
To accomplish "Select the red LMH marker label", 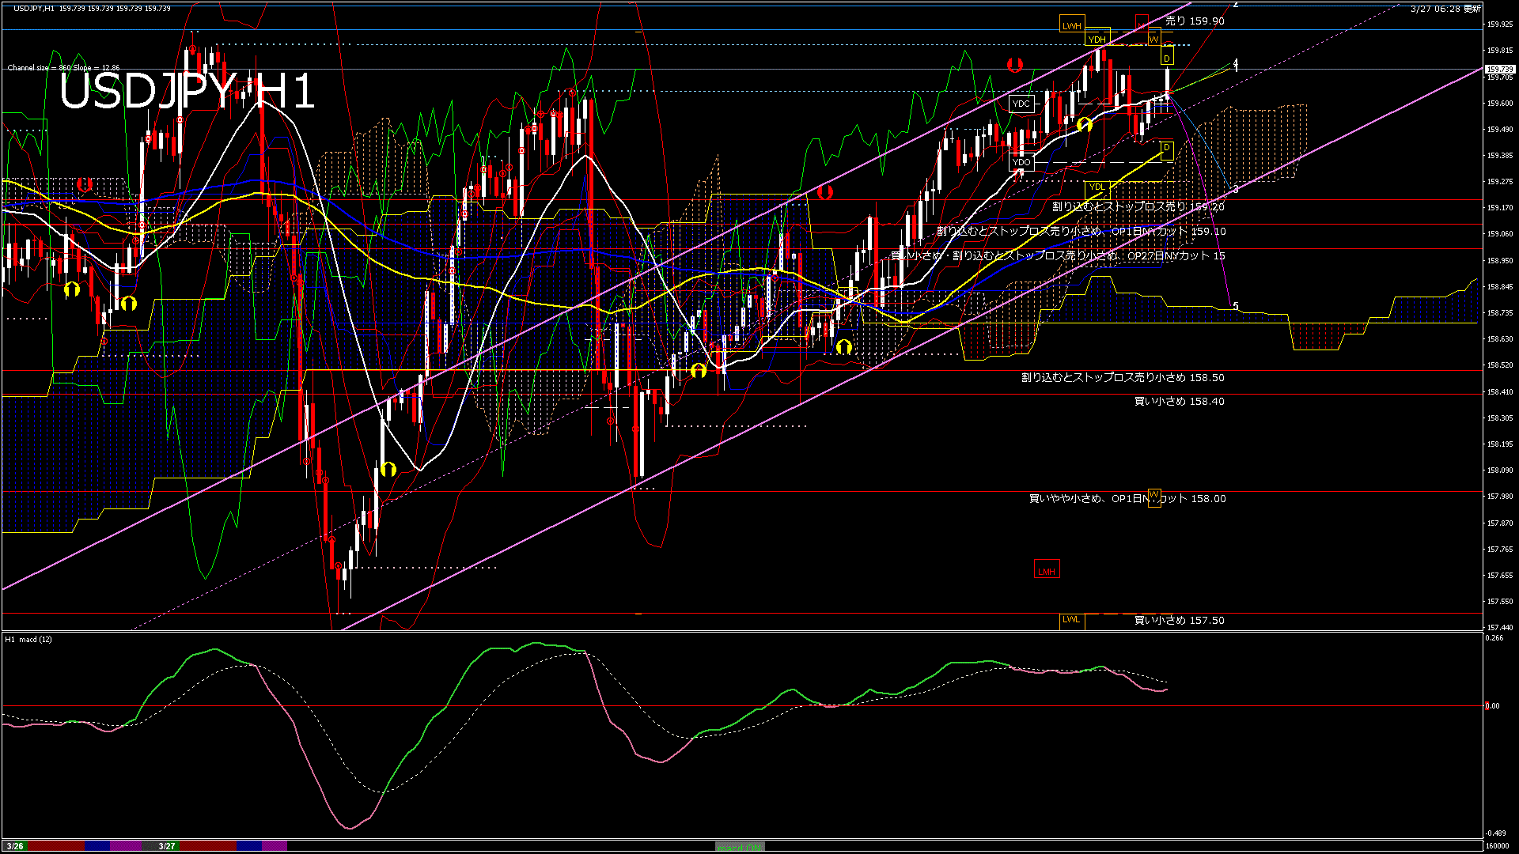I will click(x=1046, y=569).
